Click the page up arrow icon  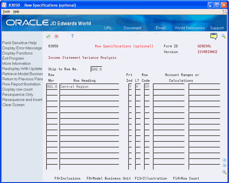(x=224, y=160)
